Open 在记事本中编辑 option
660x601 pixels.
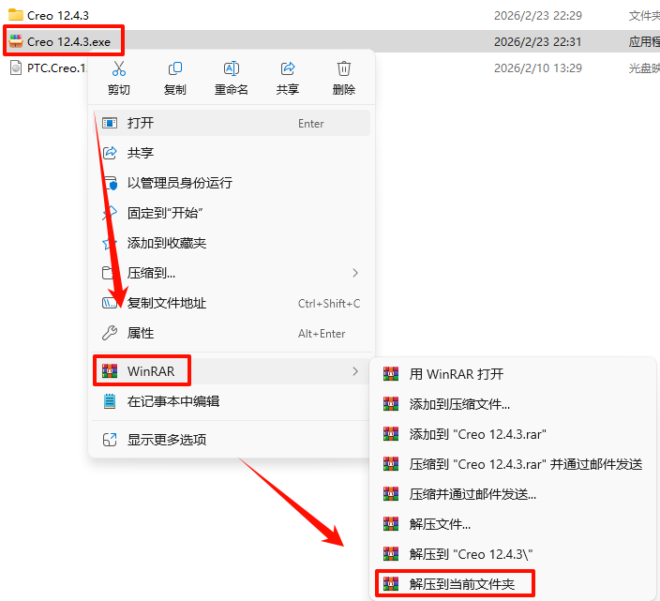[x=232, y=401]
